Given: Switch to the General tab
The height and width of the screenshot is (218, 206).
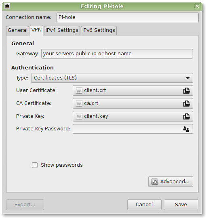Looking at the screenshot, I should coord(17,30).
